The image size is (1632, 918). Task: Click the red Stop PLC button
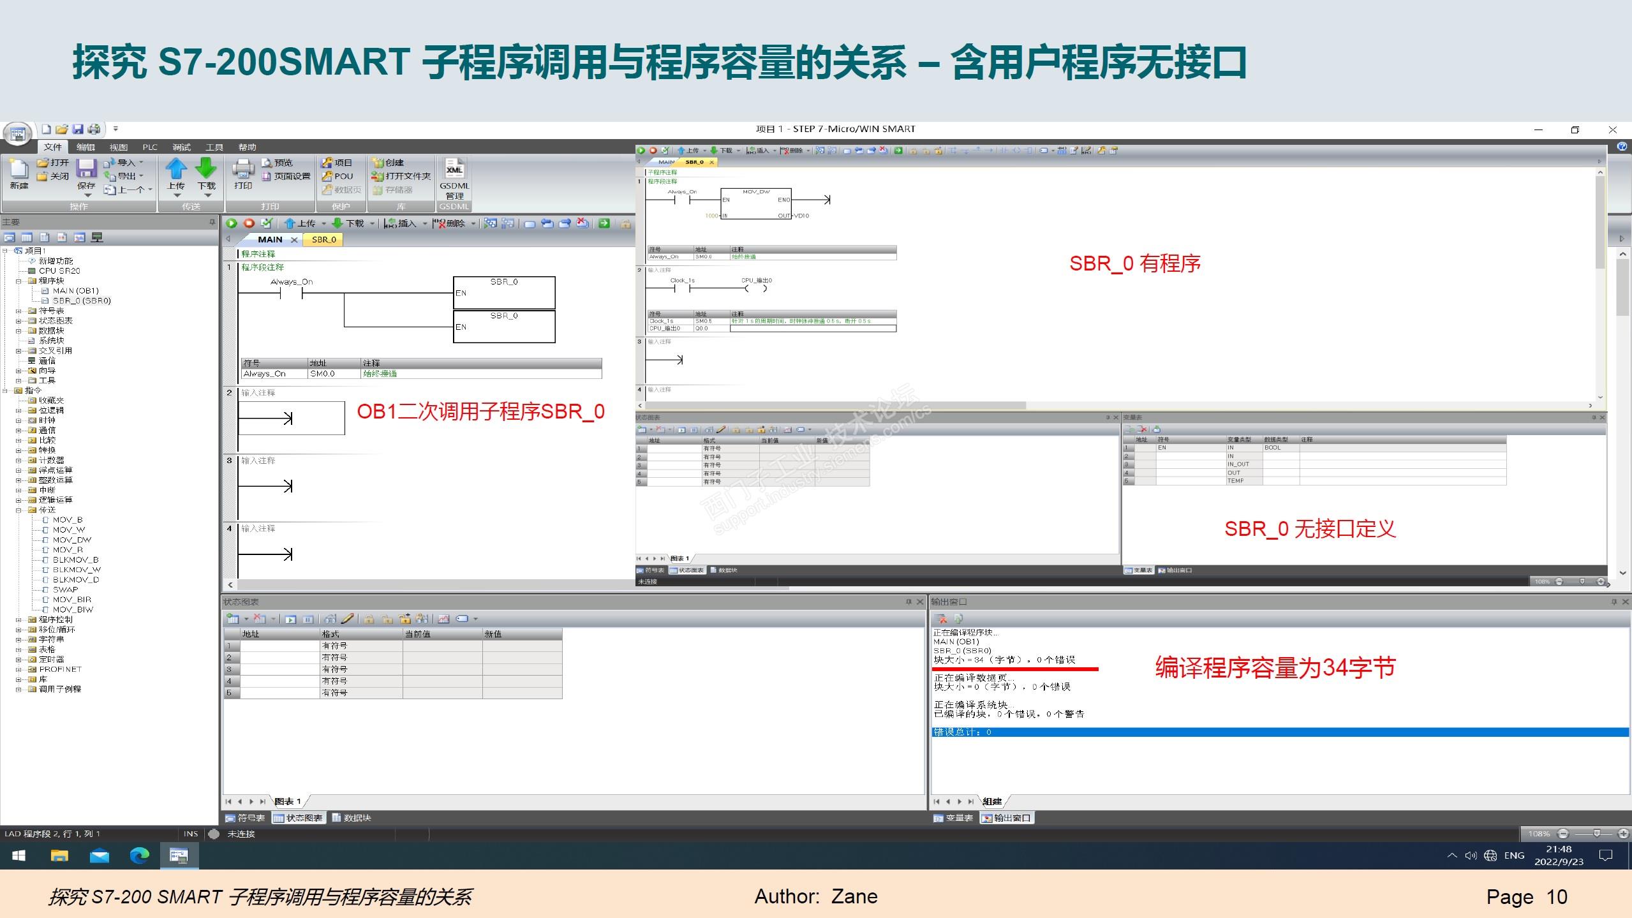click(249, 223)
